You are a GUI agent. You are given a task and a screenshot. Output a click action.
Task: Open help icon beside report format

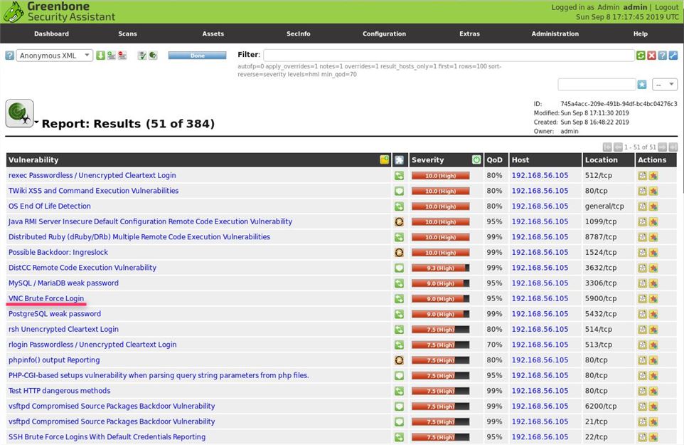(x=9, y=56)
